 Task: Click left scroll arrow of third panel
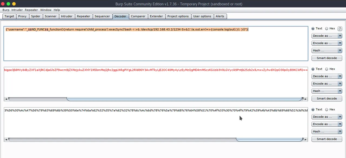[6, 140]
